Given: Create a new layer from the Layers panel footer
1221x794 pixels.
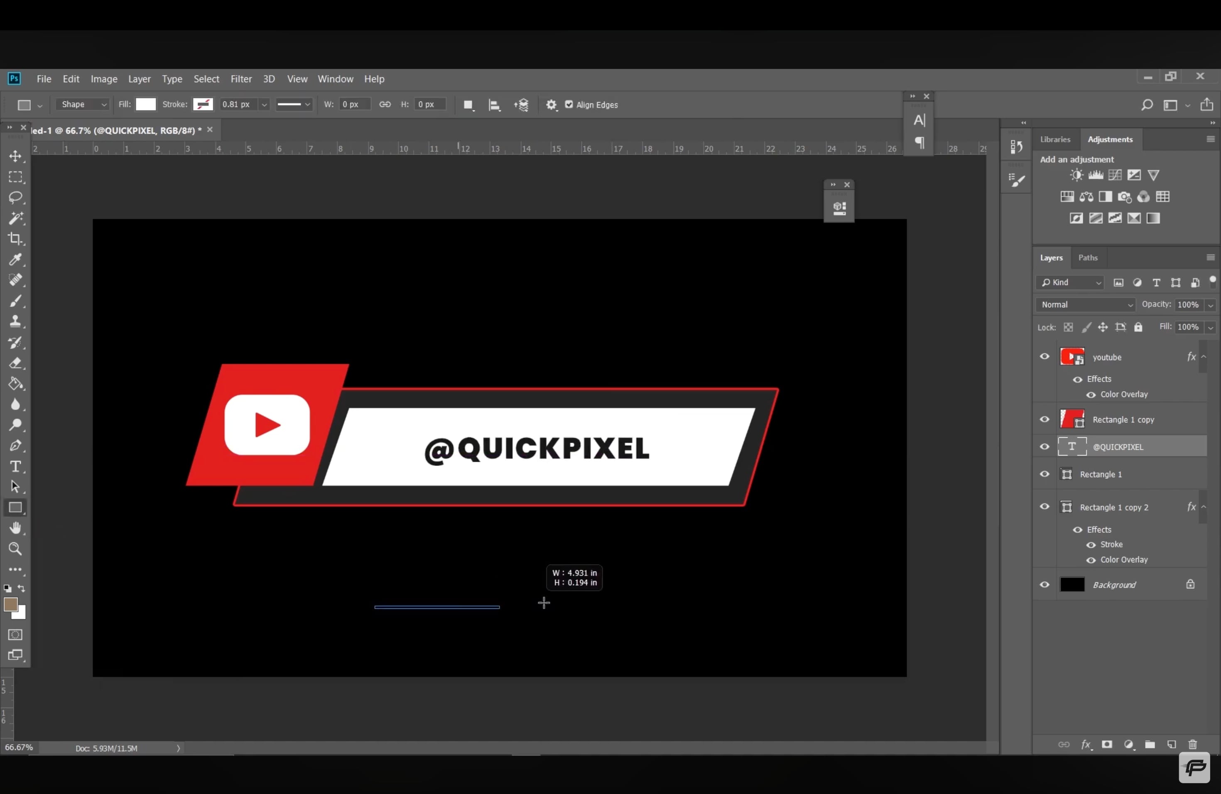Looking at the screenshot, I should [x=1172, y=744].
